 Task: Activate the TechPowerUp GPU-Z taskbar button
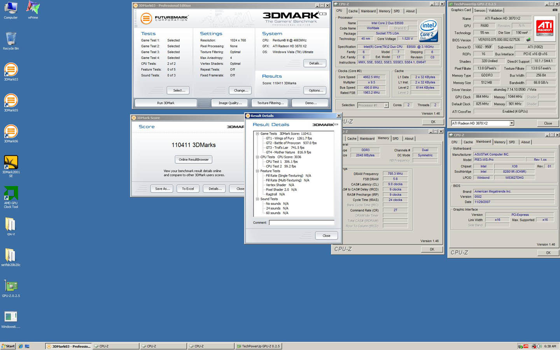pyautogui.click(x=258, y=346)
